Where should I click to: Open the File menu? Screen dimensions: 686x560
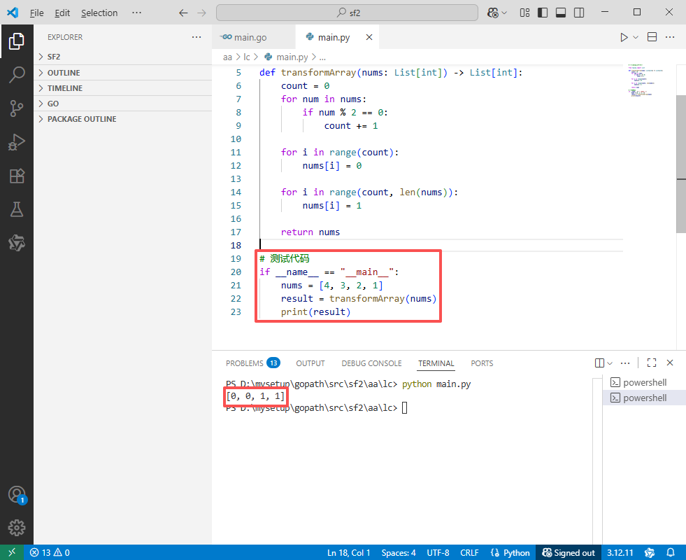(37, 13)
